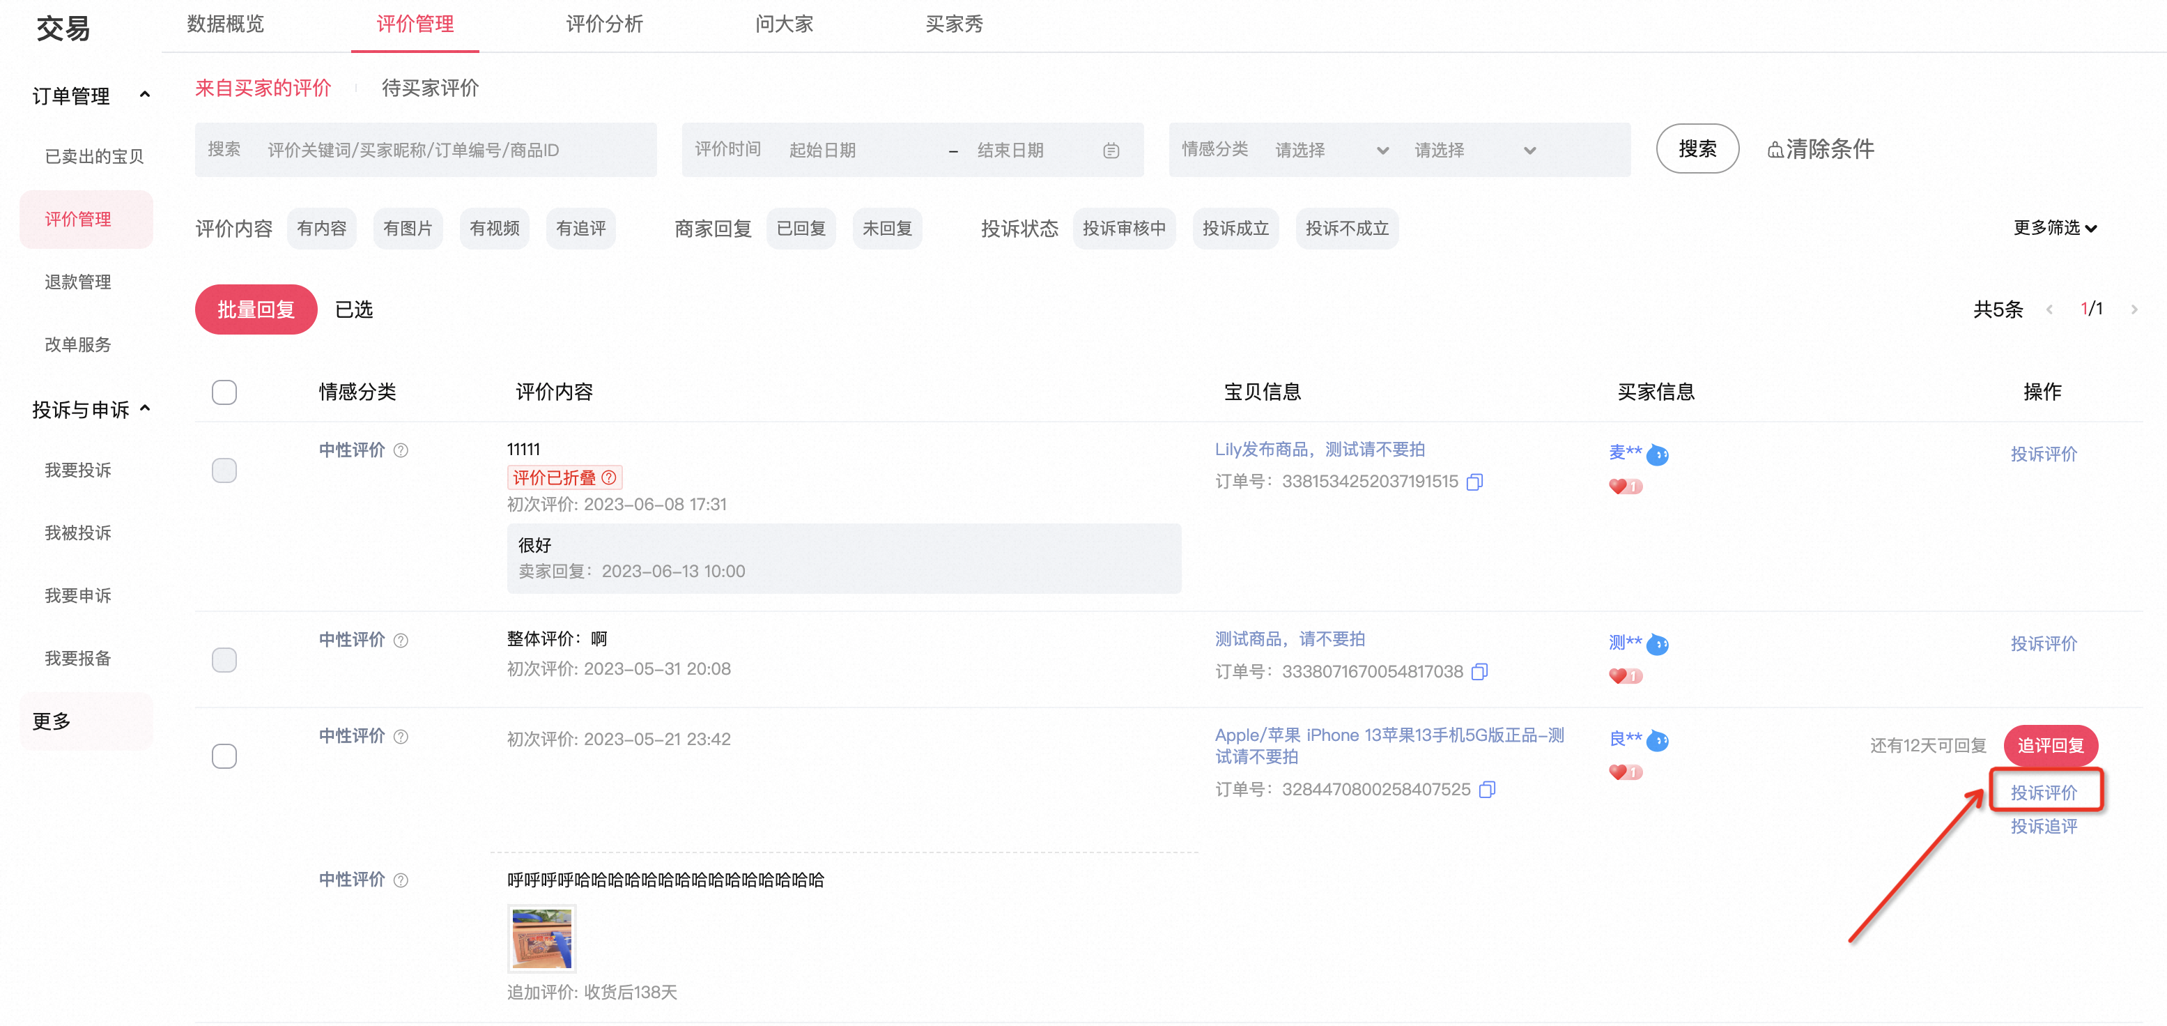The height and width of the screenshot is (1026, 2167).
Task: Open sidebar item 已卖出的宝贝
Action: click(x=94, y=157)
